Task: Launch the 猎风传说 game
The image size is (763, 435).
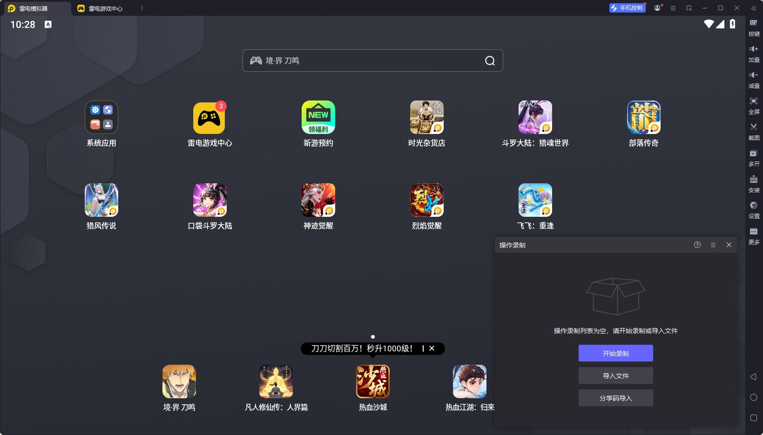Action: point(101,200)
